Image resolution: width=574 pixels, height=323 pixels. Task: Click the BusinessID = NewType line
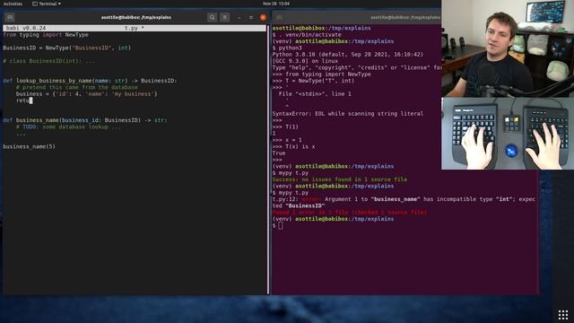coord(66,48)
